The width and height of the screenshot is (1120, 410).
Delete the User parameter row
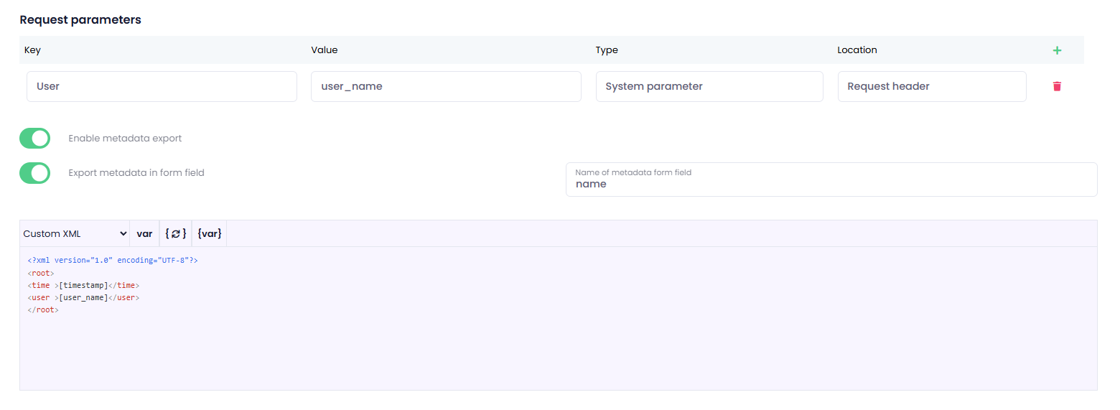(1056, 86)
